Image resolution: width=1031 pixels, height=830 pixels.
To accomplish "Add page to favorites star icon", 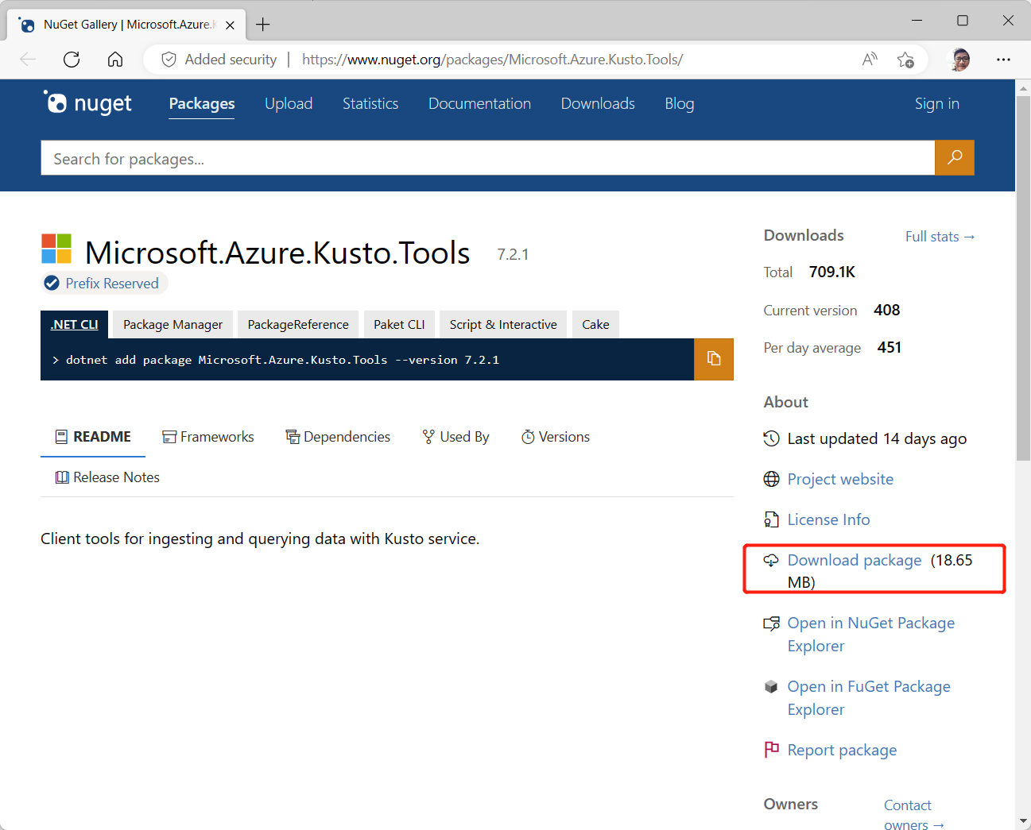I will point(905,60).
